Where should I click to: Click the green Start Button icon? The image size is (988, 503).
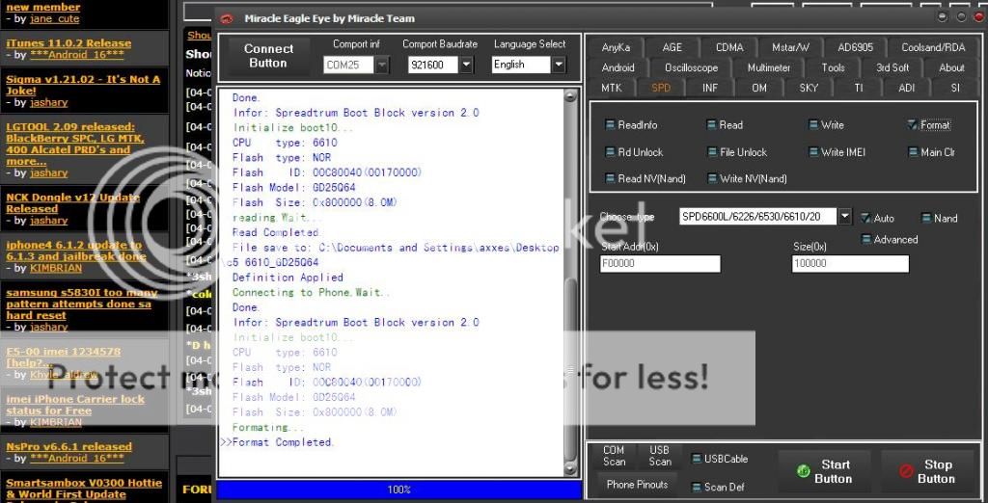[804, 470]
